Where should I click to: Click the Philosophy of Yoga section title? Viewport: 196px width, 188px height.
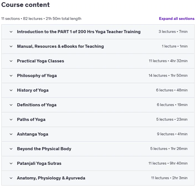click(x=37, y=76)
